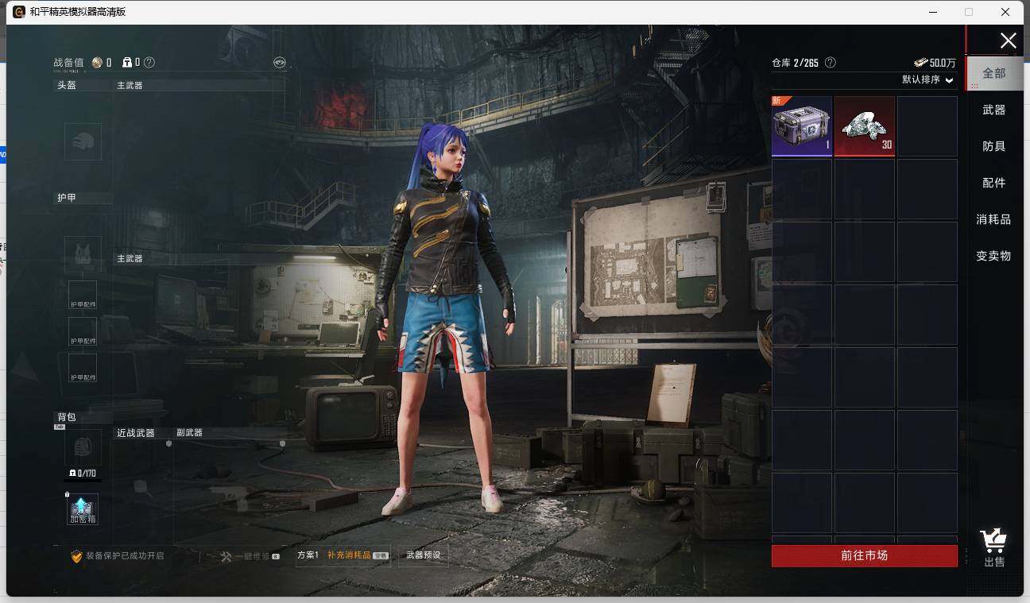Click the 武器预设 button
1030x603 pixels.
423,555
